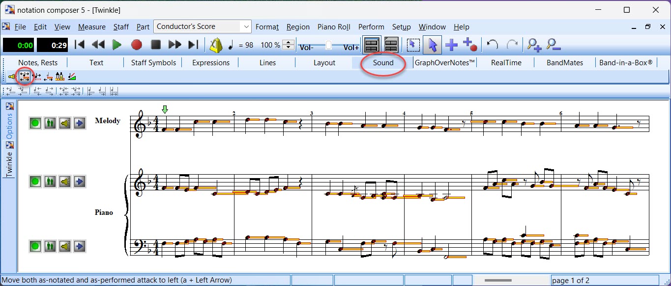This screenshot has height=286, width=671.
Task: Click the metronome icon
Action: (x=215, y=45)
